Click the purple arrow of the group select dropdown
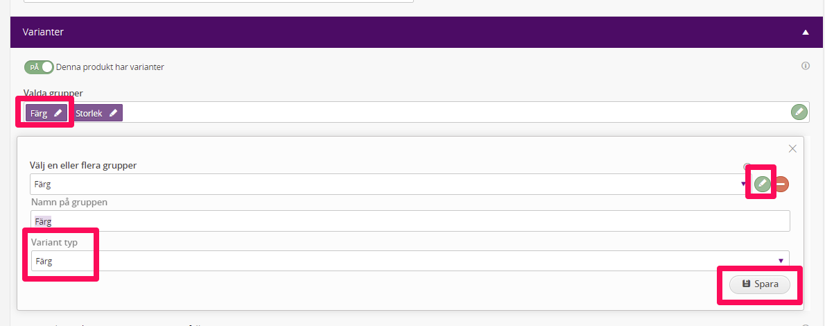The image size is (825, 326). (x=743, y=184)
